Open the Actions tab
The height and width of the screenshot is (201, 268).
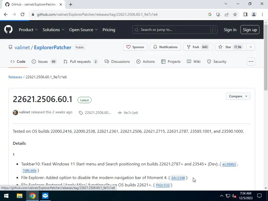146,62
